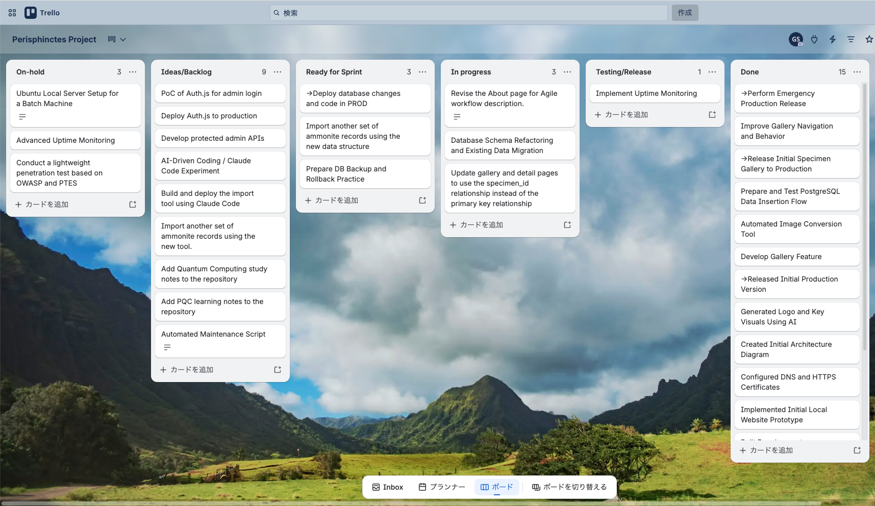Add a card to the Ideas/Backlog list

(x=213, y=370)
